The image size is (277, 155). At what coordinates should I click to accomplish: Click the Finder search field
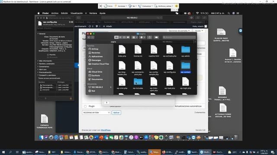tap(179, 37)
